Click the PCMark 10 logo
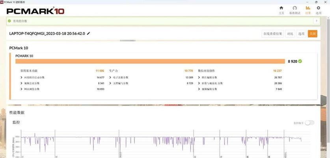 coord(35,11)
